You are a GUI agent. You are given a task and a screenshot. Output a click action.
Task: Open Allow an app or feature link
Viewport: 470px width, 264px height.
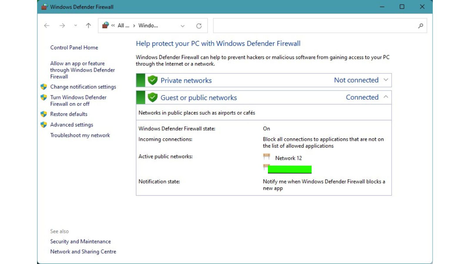pyautogui.click(x=82, y=70)
